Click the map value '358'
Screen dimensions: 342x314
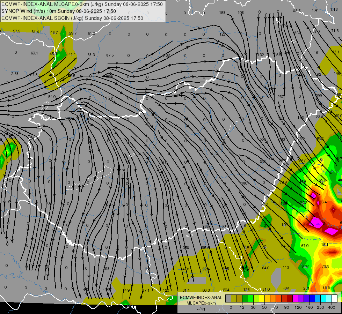[186, 248]
